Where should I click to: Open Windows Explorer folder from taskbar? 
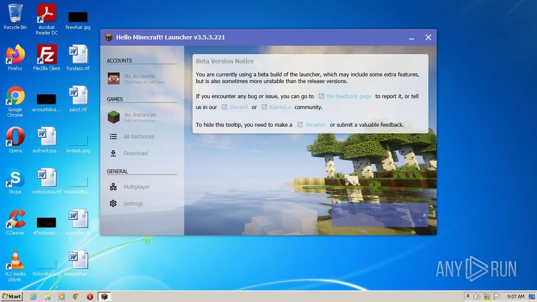pos(47,297)
